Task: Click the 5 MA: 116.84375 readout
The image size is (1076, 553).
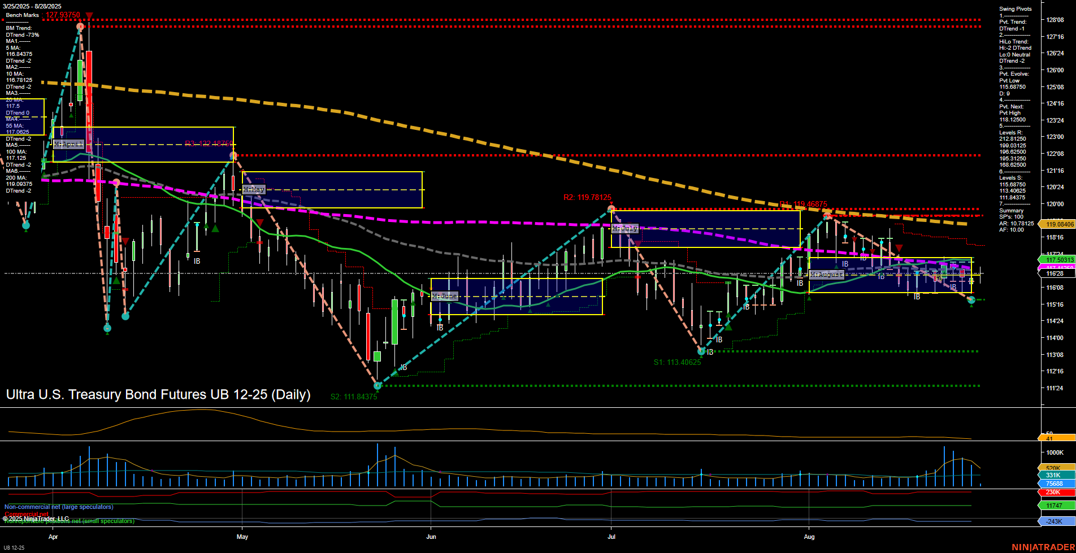Action: tap(19, 51)
